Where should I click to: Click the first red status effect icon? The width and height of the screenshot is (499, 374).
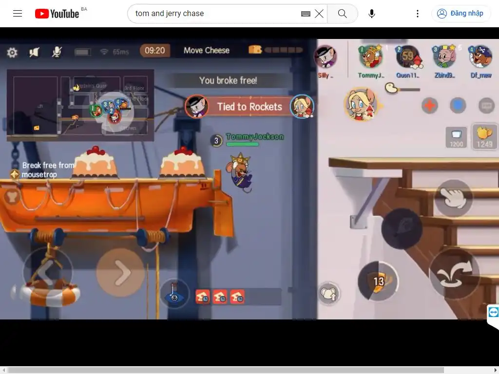(x=203, y=297)
